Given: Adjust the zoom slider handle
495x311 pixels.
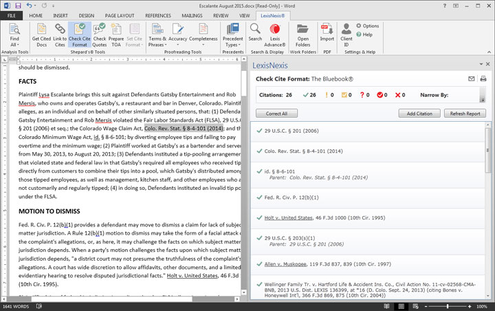Looking at the screenshot, I should point(448,306).
